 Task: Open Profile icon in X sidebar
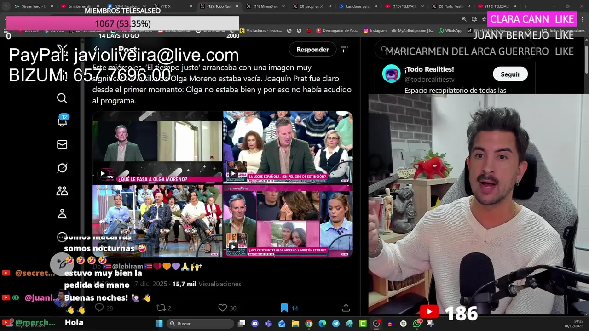62,214
